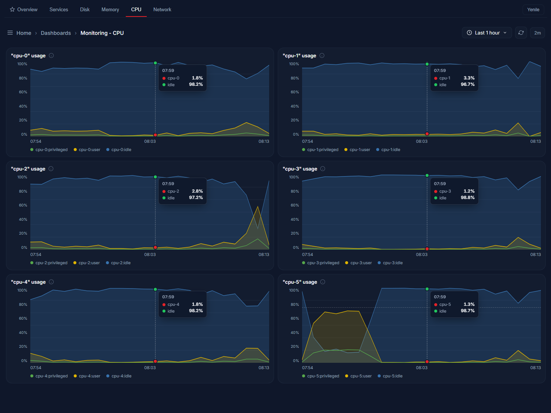Click the hamburger menu icon beside Home
This screenshot has height=413, width=551.
10,33
